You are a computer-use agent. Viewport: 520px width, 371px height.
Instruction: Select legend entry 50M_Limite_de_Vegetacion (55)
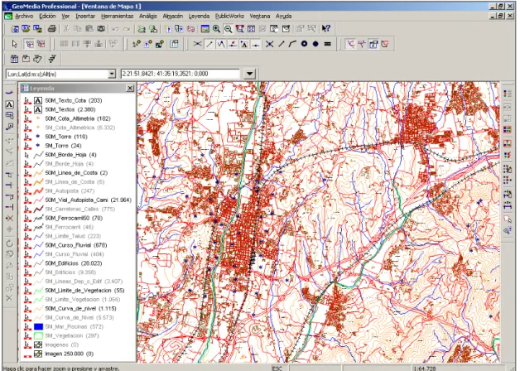tap(84, 291)
